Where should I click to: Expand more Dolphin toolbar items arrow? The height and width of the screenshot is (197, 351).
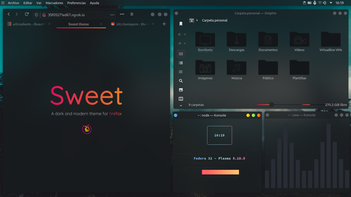(x=181, y=106)
